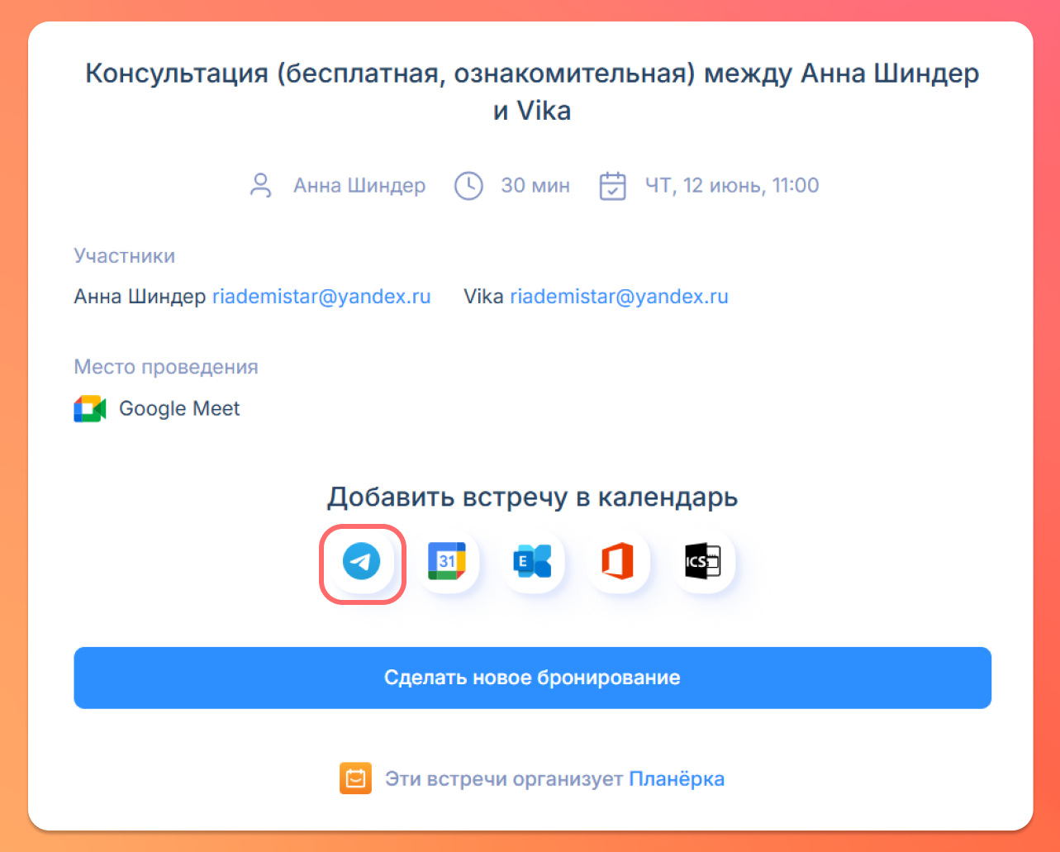Download the ICS calendar file
The image size is (1060, 852).
click(703, 563)
